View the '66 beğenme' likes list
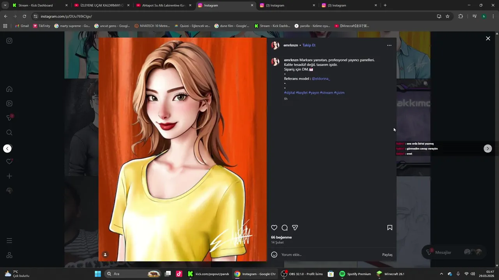The width and height of the screenshot is (499, 280). coord(281,237)
